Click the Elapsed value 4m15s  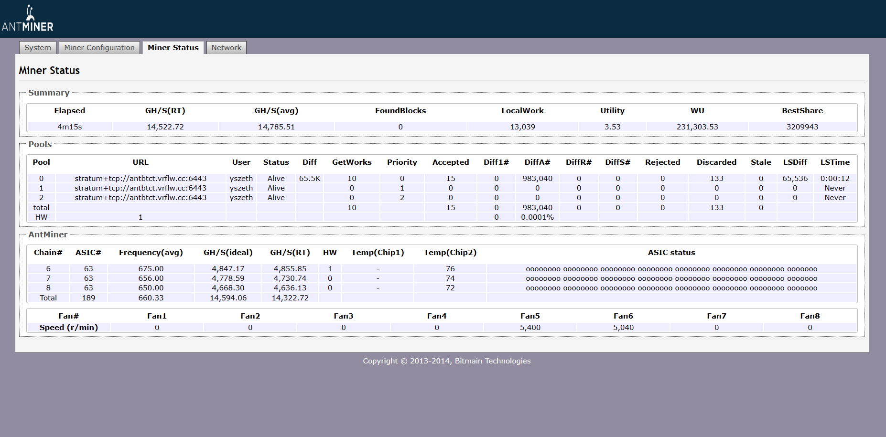pos(70,127)
